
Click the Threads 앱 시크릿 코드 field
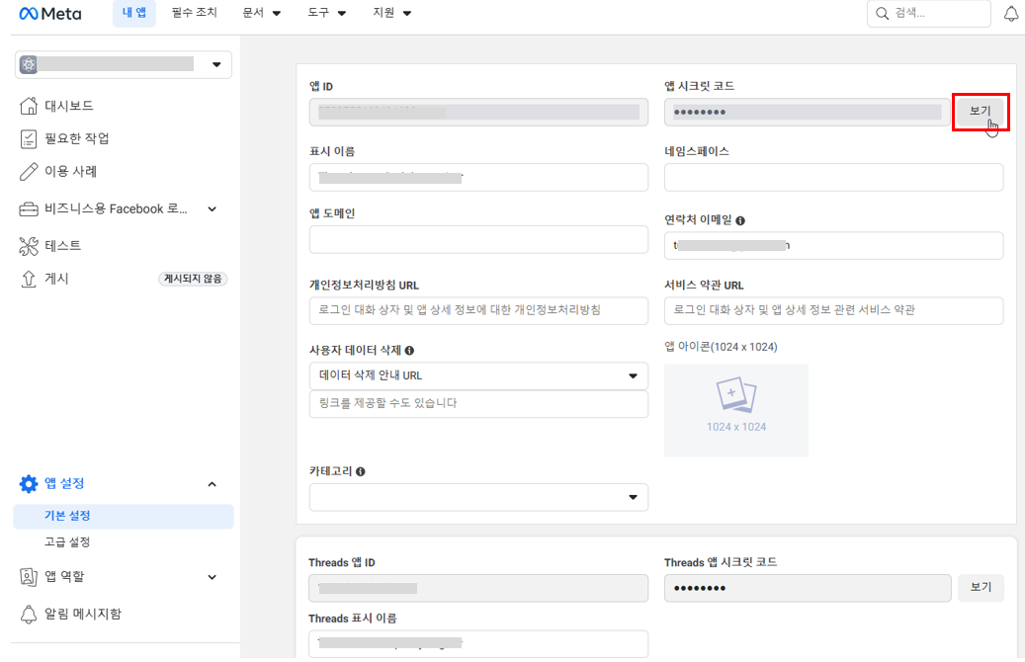point(808,588)
